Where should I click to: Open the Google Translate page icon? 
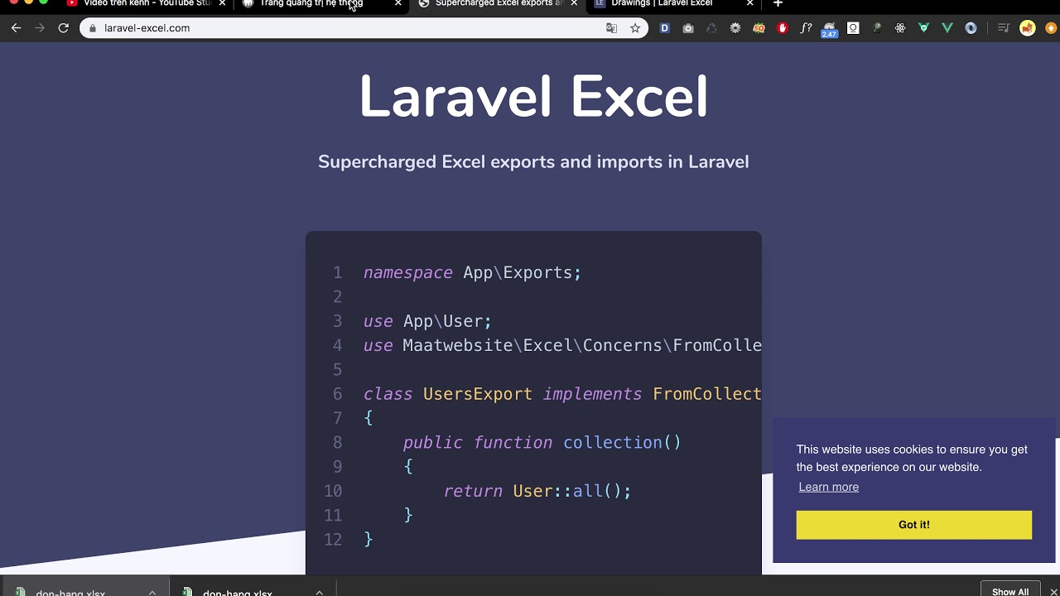click(611, 28)
